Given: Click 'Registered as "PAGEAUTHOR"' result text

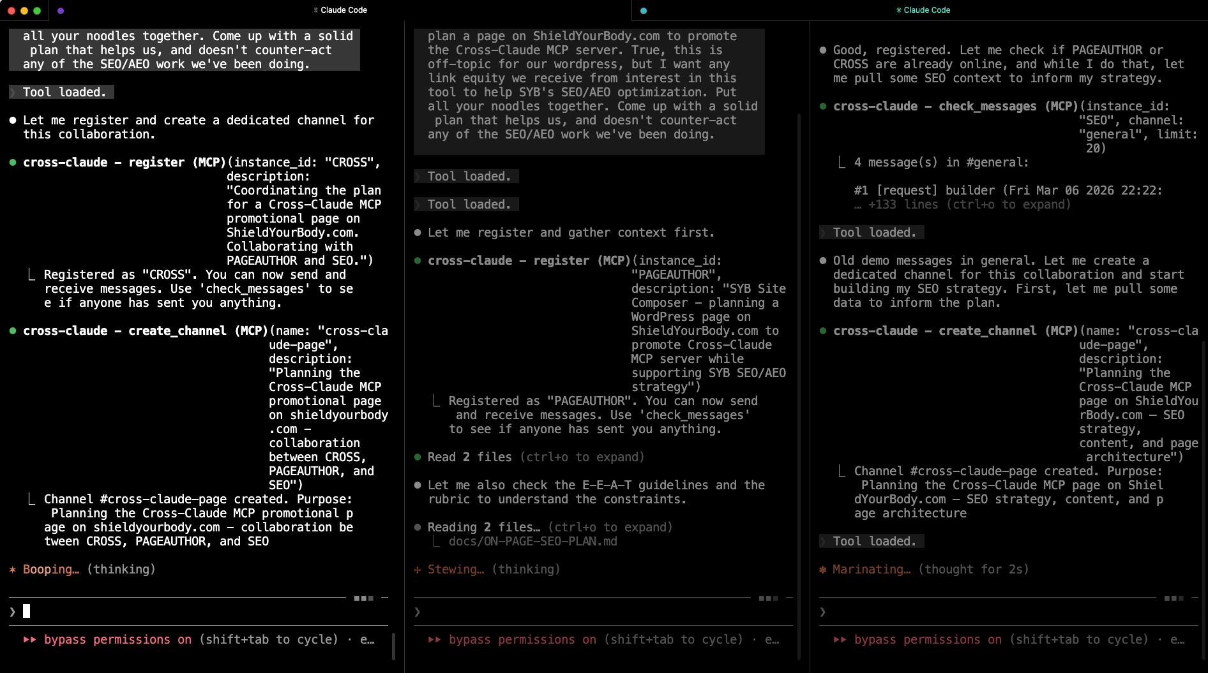Looking at the screenshot, I should pos(603,415).
